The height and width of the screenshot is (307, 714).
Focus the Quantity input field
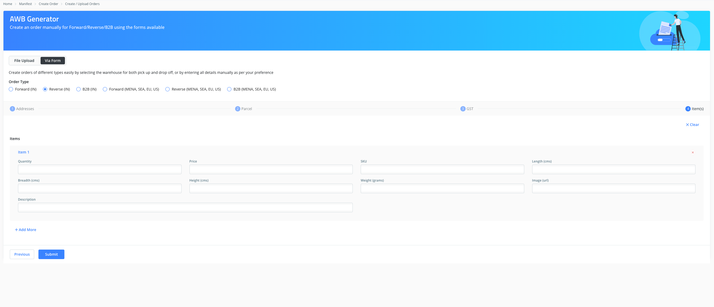pos(99,169)
